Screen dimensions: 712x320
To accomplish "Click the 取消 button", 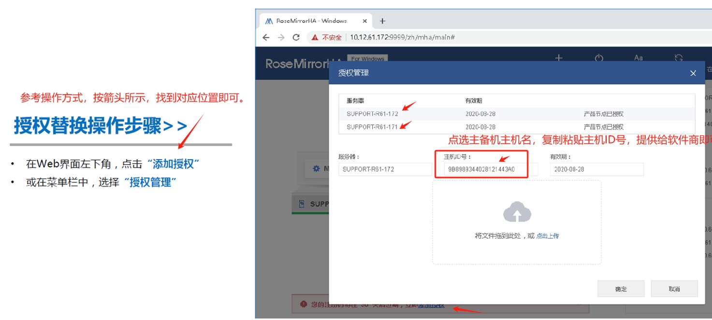I will point(674,289).
